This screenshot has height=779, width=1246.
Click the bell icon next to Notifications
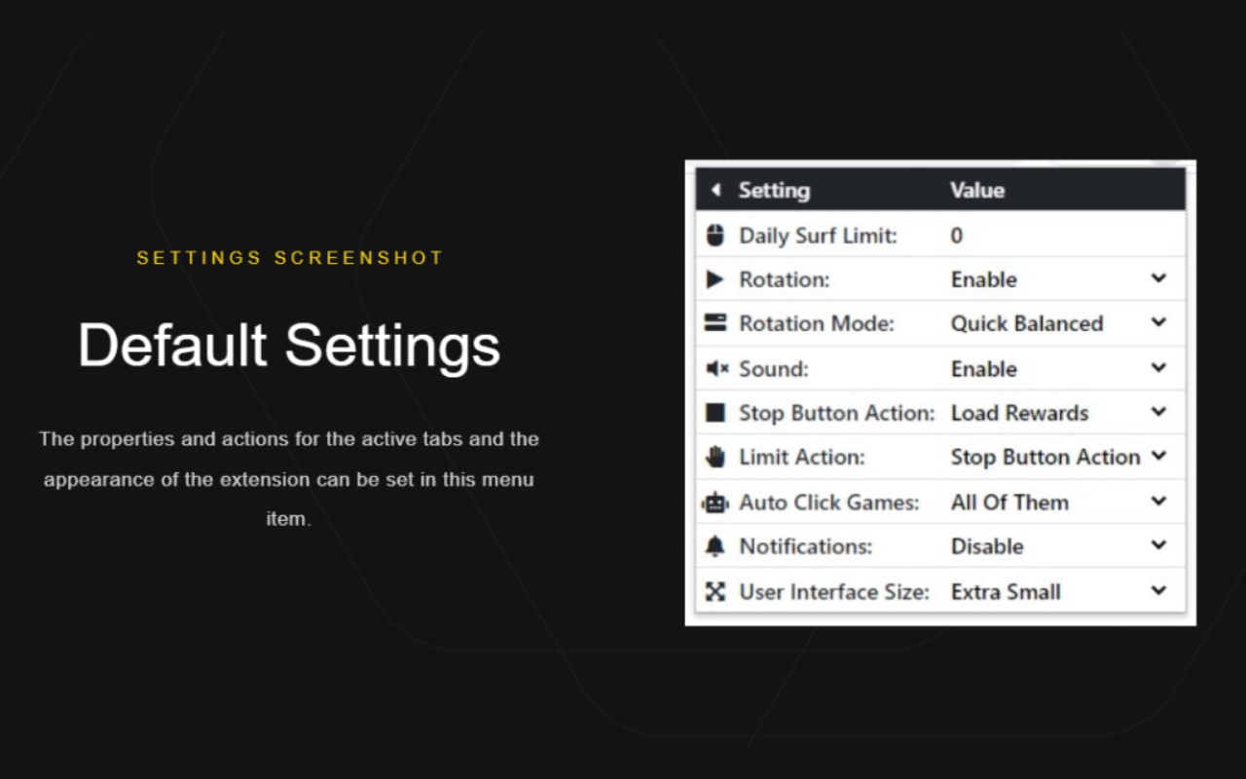pos(715,546)
